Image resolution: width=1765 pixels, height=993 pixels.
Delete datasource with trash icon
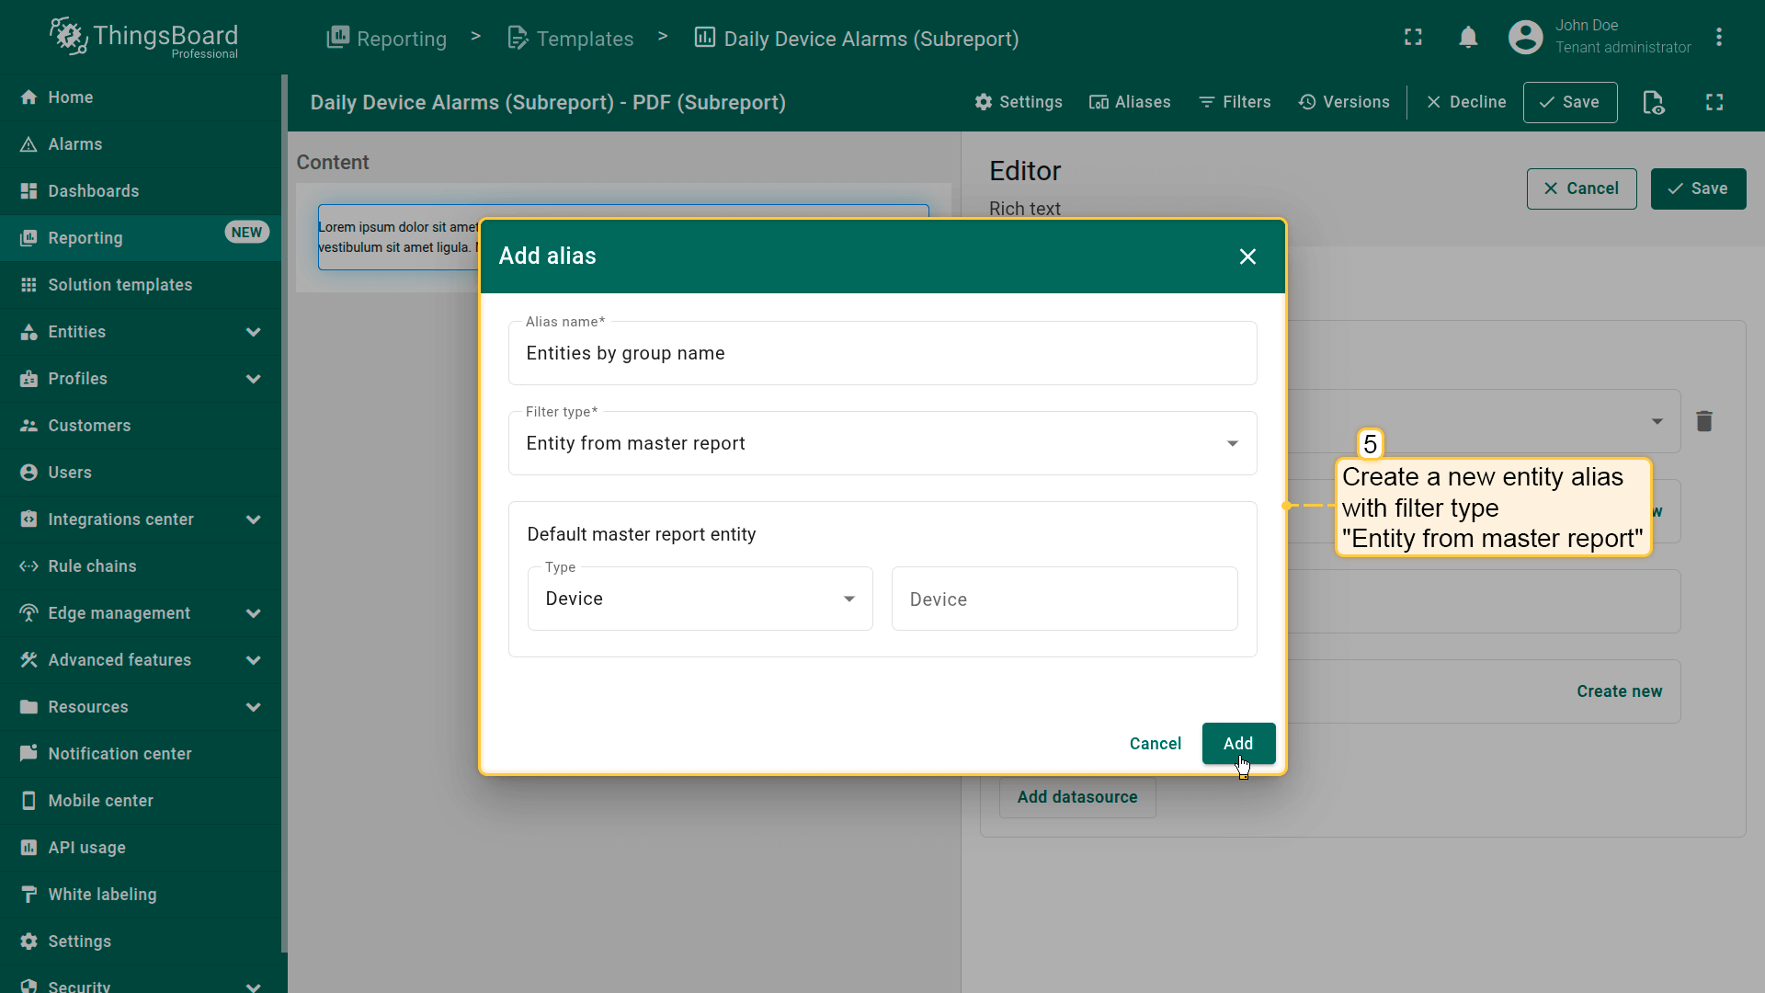(x=1703, y=421)
